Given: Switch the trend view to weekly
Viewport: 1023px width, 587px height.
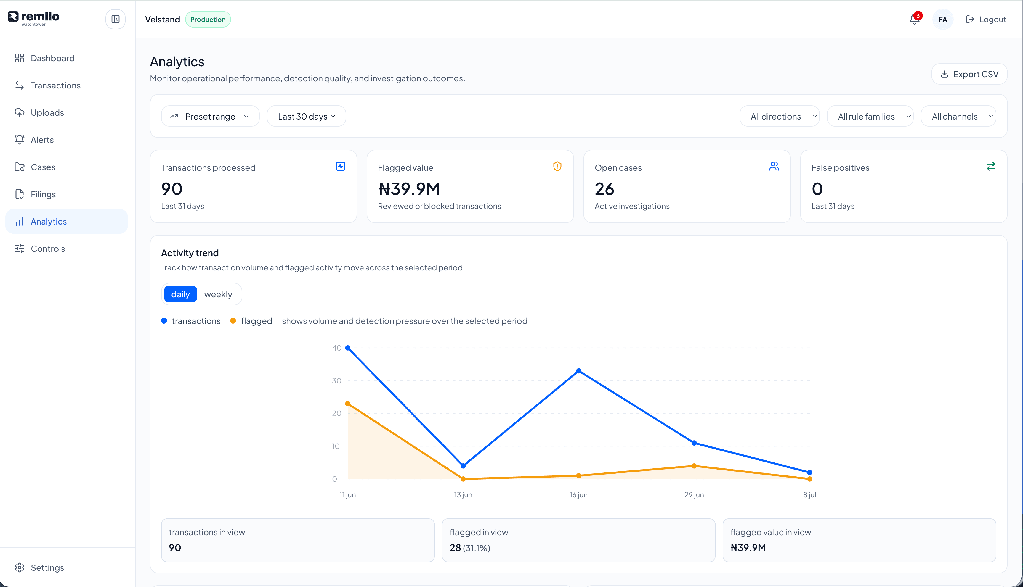Looking at the screenshot, I should point(218,294).
